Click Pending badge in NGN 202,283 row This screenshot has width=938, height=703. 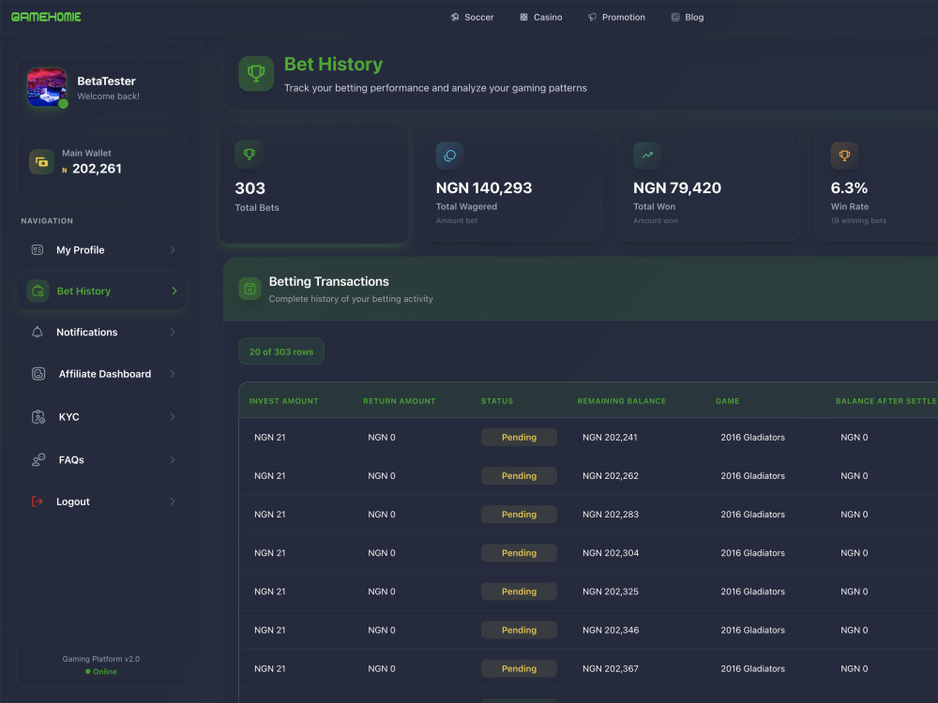pyautogui.click(x=519, y=514)
